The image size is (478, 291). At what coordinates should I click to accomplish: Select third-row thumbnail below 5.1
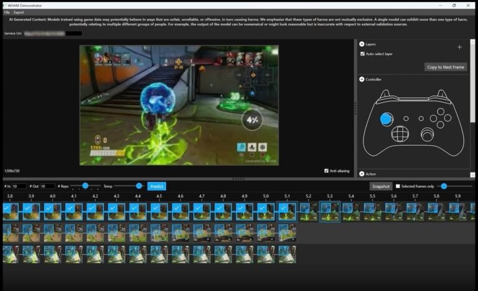pos(287,254)
